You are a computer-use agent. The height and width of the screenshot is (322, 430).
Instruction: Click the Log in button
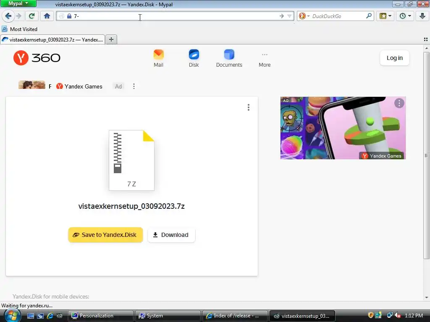pos(395,58)
